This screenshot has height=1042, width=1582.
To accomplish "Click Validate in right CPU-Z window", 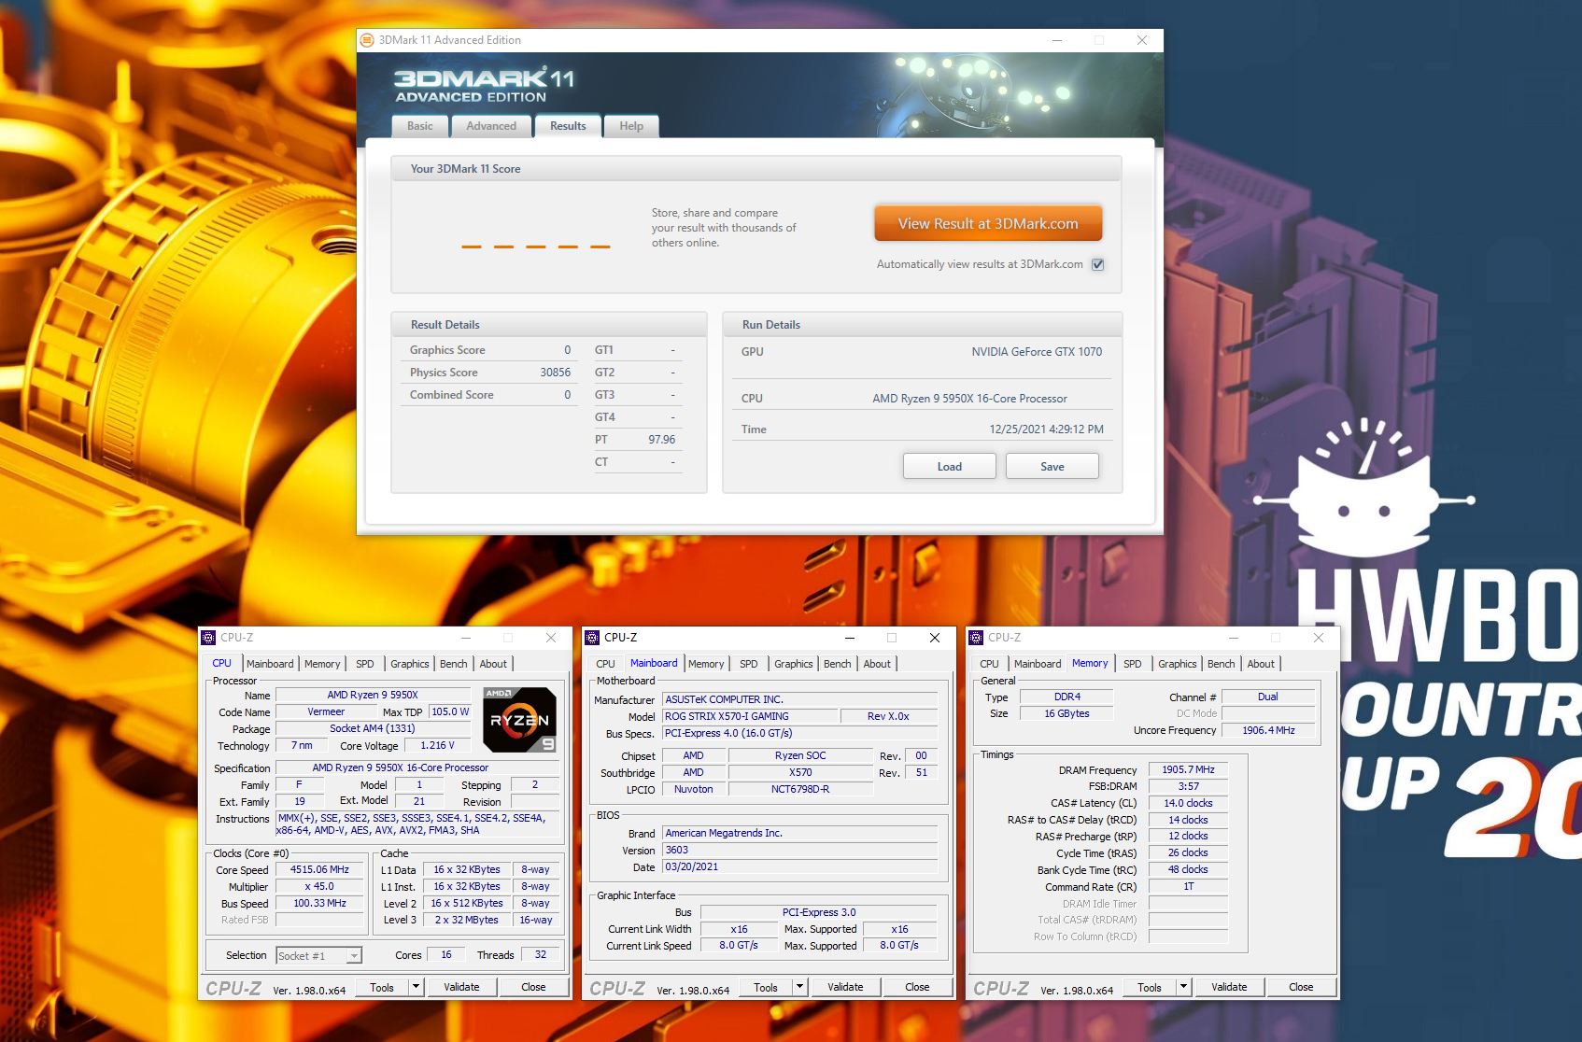I will [1229, 987].
